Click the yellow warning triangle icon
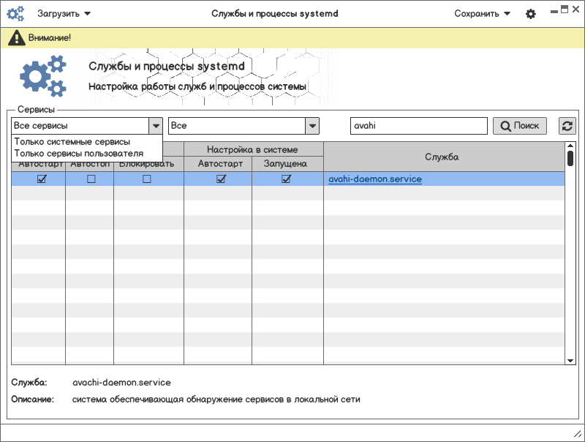The width and height of the screenshot is (585, 442). (16, 37)
